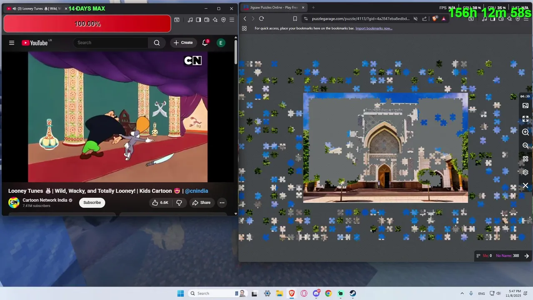
Task: Click the video player showing Bugs Bunny
Action: [118, 117]
